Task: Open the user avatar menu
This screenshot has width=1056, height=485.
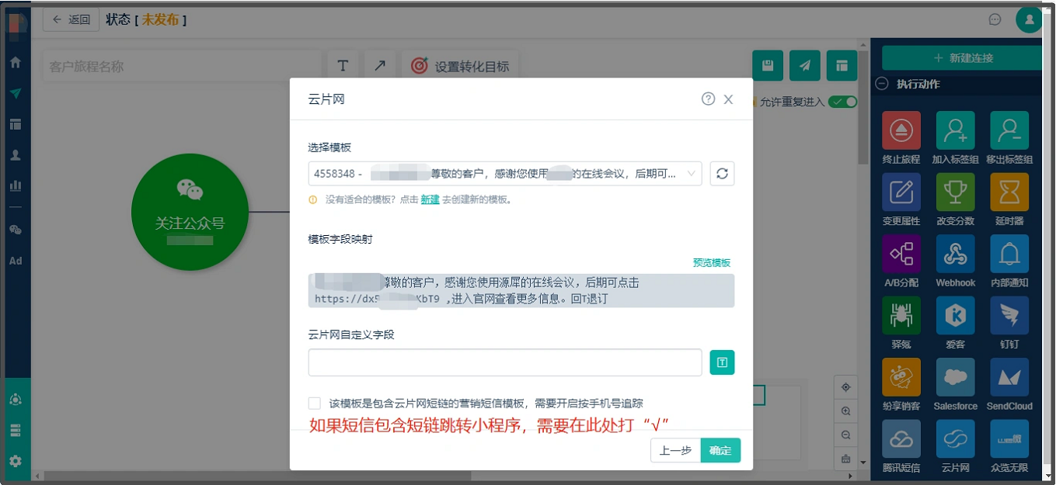Action: (1030, 19)
